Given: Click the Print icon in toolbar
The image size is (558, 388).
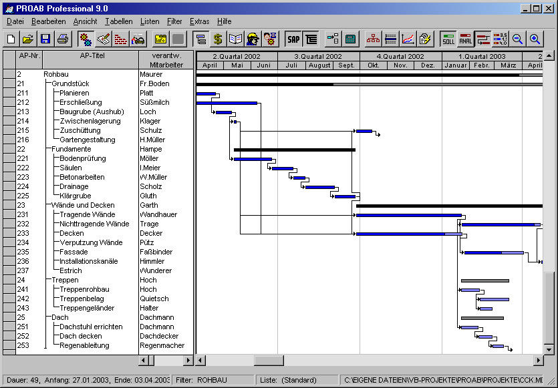Looking at the screenshot, I should [62, 39].
